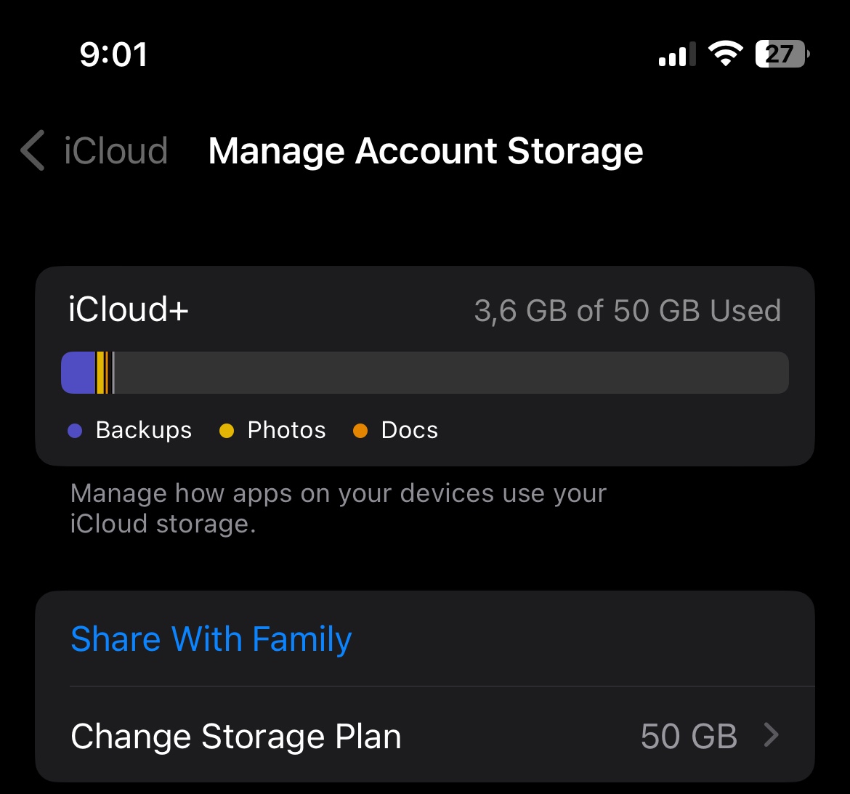Tap the yellow Photos legend dot
Viewport: 850px width, 794px height.
click(227, 431)
